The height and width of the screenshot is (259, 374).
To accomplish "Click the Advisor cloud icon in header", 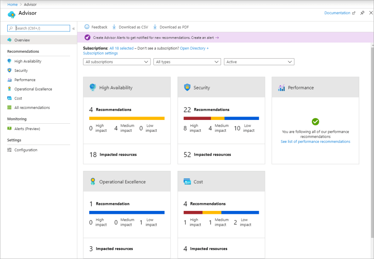I will click(x=11, y=14).
